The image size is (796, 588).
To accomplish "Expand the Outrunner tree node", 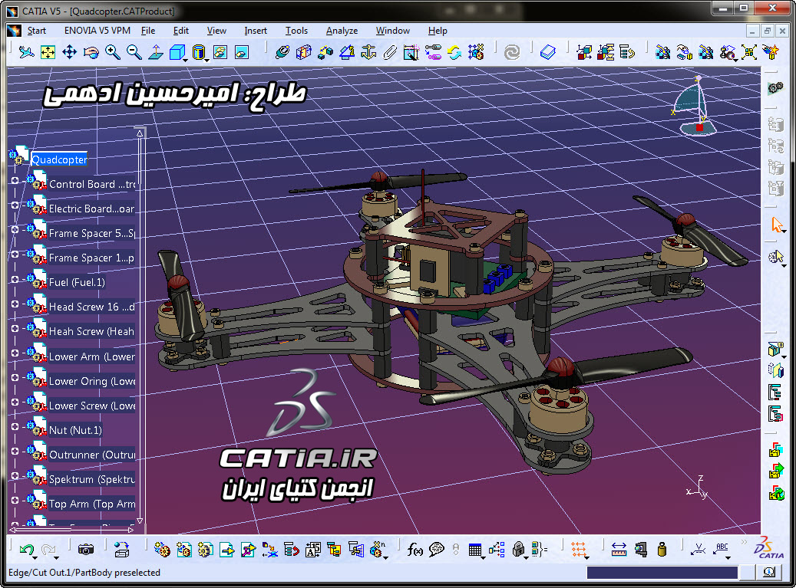I will pos(15,451).
